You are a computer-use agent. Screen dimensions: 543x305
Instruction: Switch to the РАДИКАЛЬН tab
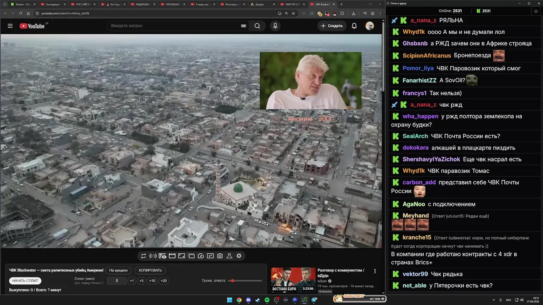click(x=144, y=4)
